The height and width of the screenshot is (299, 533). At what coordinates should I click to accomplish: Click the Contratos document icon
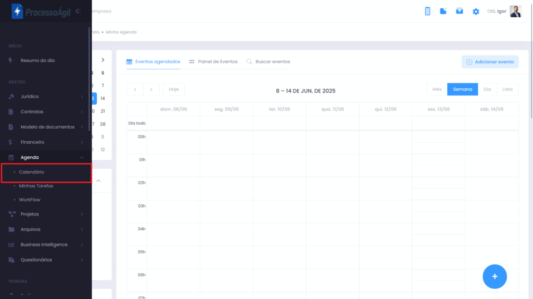pyautogui.click(x=11, y=112)
